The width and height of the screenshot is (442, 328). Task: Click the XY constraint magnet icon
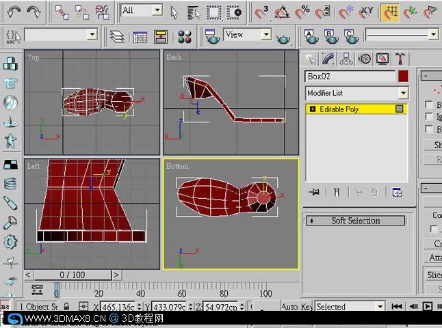366,12
